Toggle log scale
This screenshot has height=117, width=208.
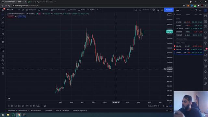tap(167, 106)
